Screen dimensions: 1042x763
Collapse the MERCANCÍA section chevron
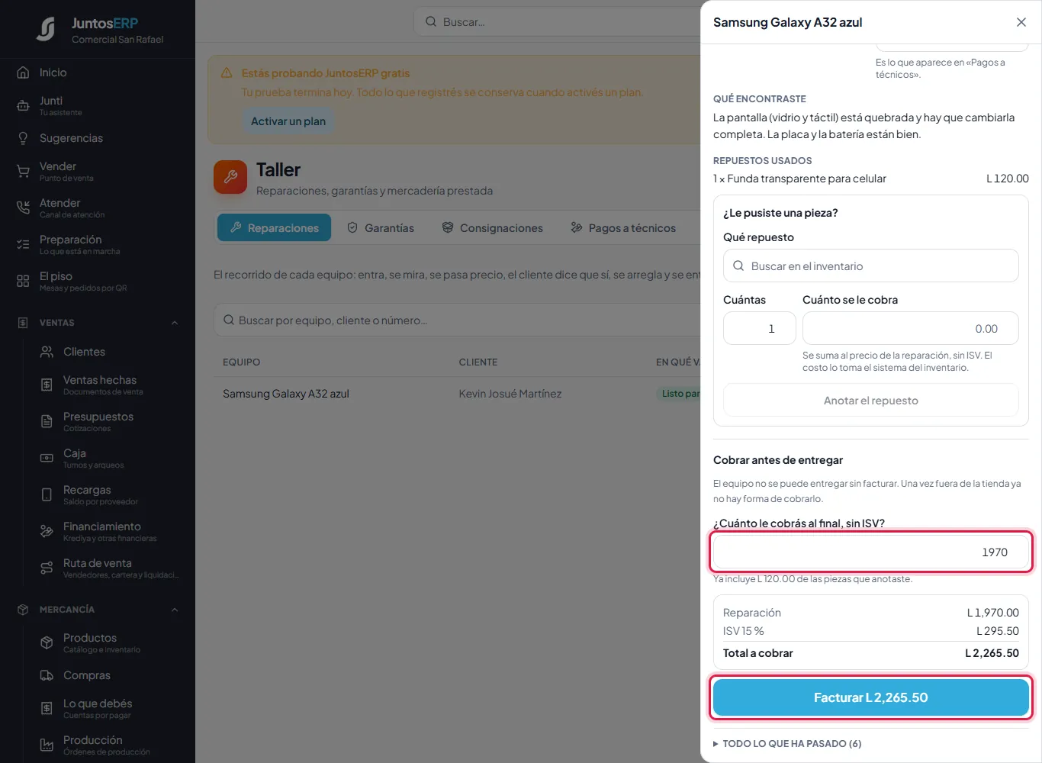tap(175, 610)
